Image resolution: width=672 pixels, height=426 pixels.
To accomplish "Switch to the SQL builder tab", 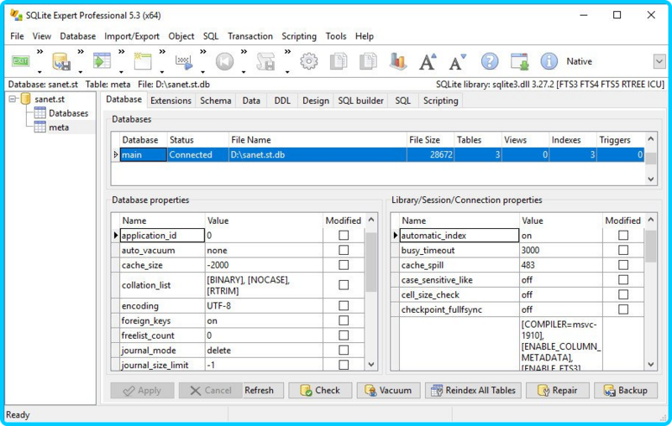I will pyautogui.click(x=360, y=101).
